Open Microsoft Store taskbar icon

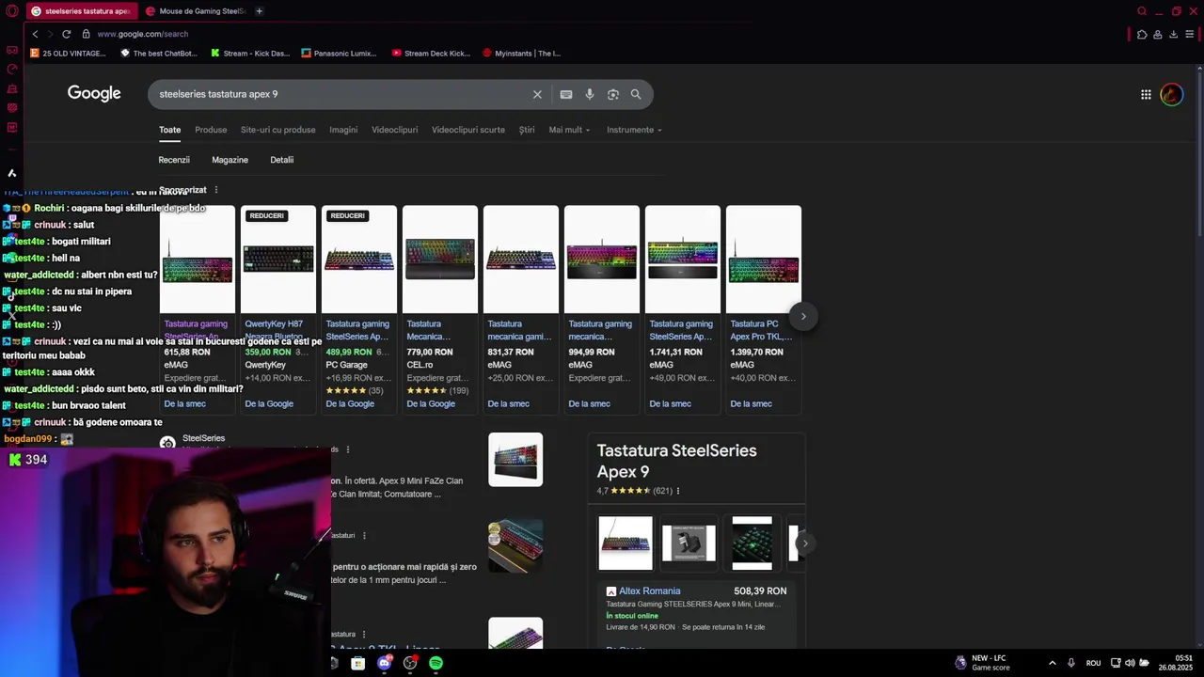pos(357,663)
